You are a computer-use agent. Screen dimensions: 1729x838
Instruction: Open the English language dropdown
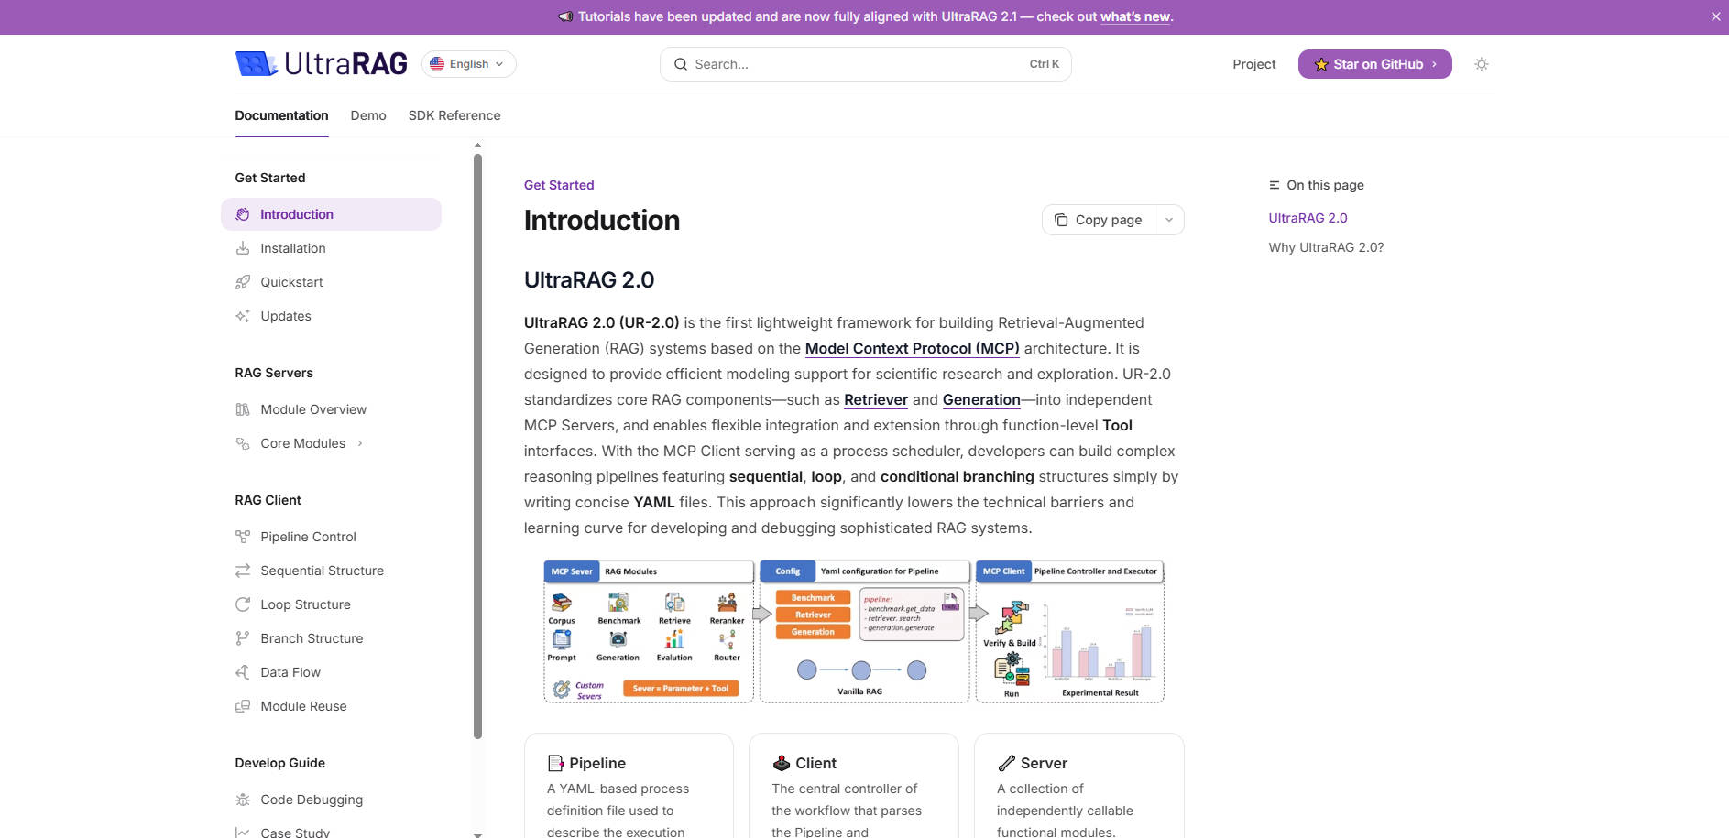(468, 64)
